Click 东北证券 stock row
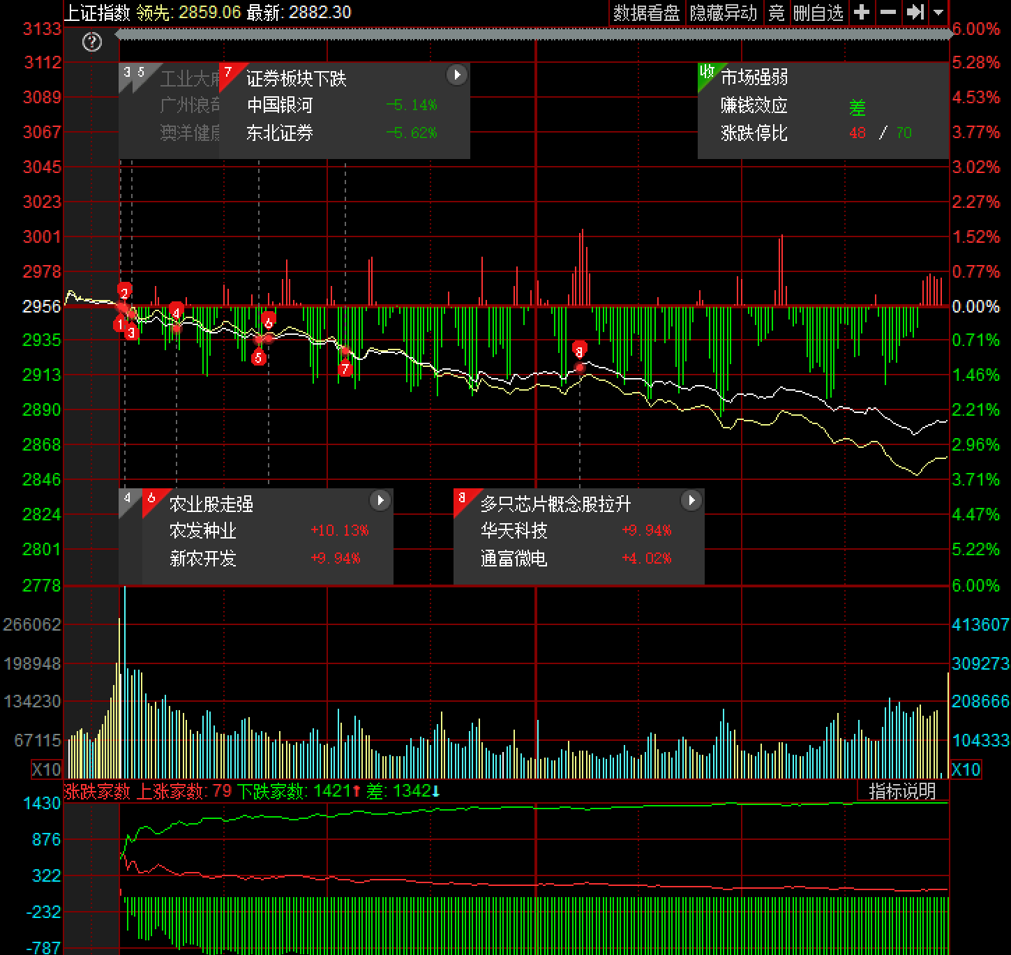 tap(344, 133)
